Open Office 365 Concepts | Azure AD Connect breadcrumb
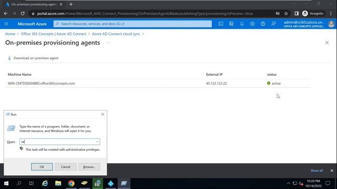Viewport: 337px width, 189px height. [x=54, y=34]
